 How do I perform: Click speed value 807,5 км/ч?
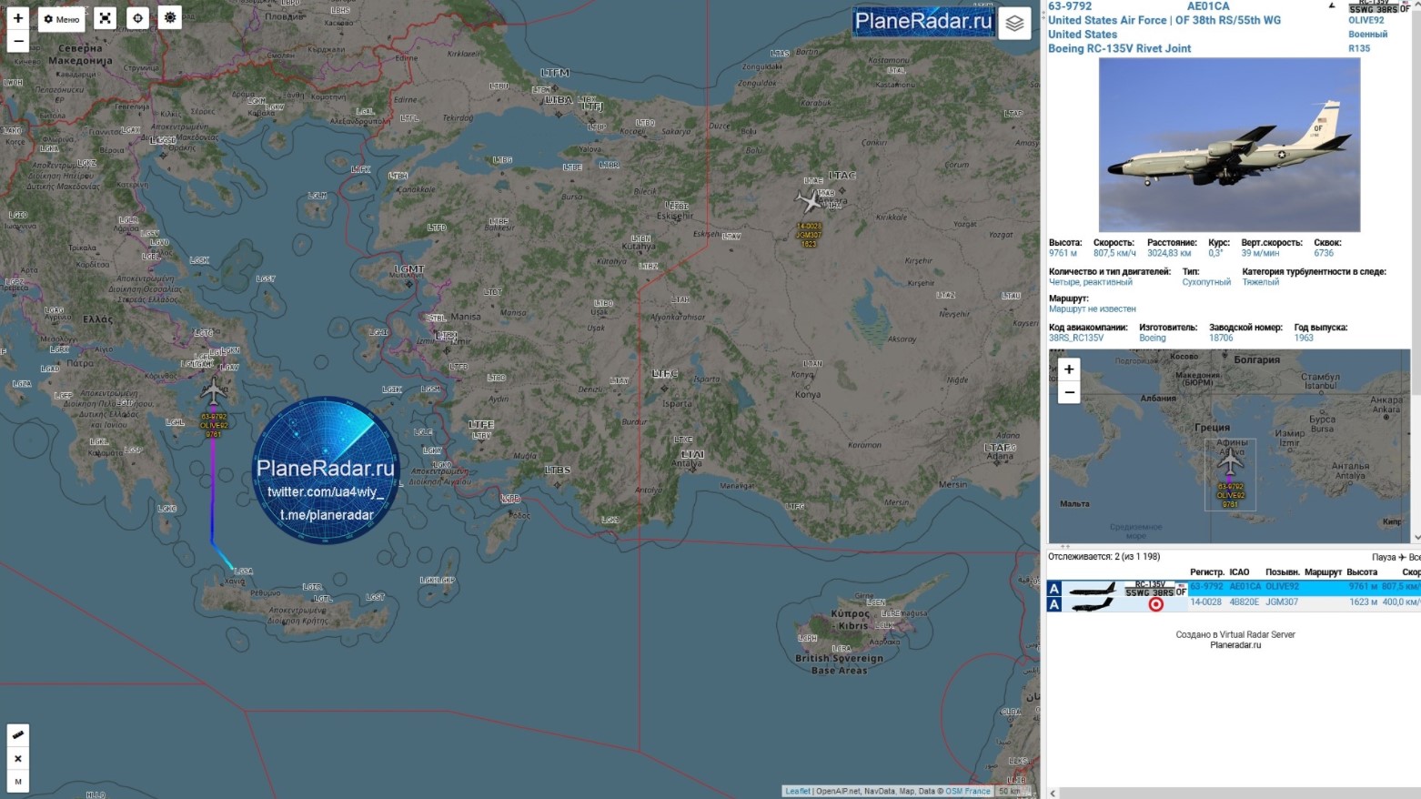(x=1114, y=253)
